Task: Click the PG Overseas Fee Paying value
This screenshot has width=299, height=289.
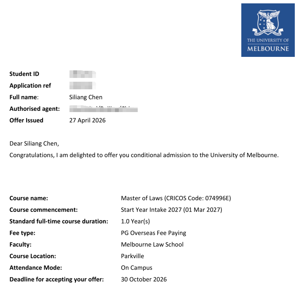Action: point(154,233)
